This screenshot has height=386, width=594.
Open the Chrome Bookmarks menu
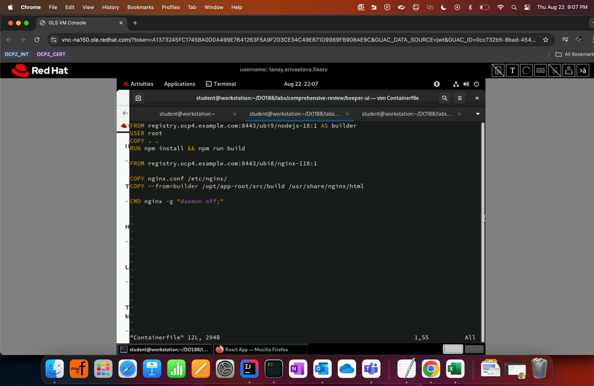[x=140, y=7]
